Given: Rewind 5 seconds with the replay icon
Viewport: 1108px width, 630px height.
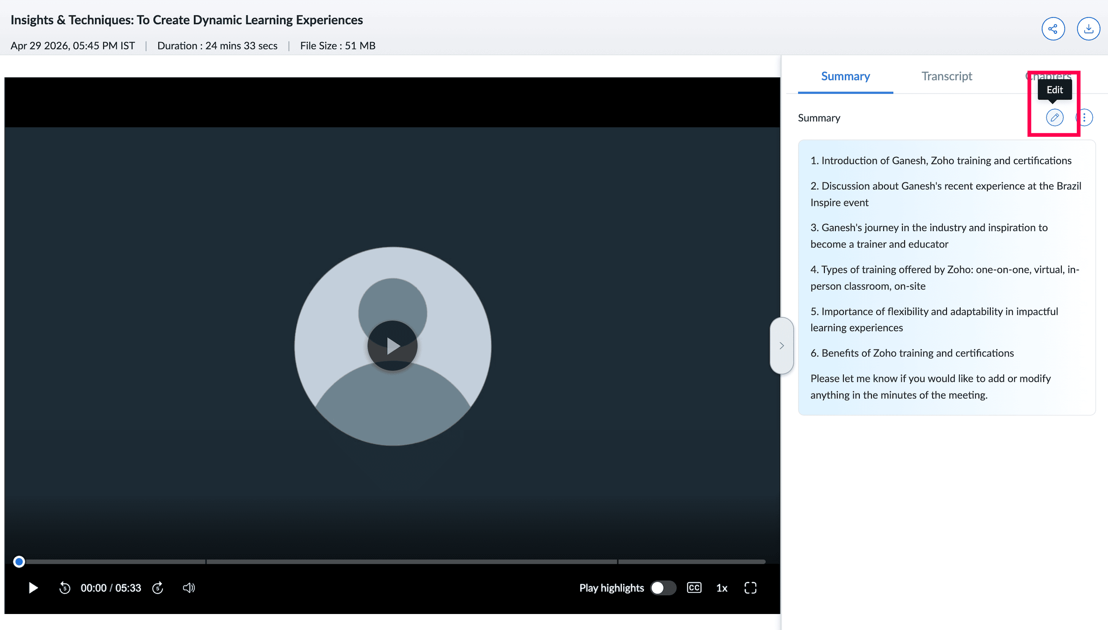Looking at the screenshot, I should [64, 588].
